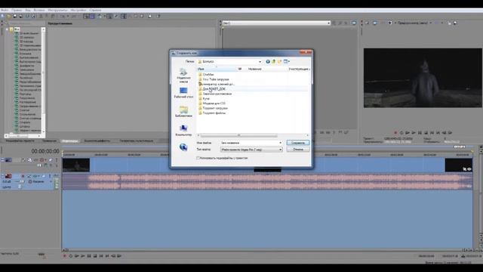Image resolution: width=483 pixels, height=272 pixels.
Task: Open the Правка menu
Action: 17,10
